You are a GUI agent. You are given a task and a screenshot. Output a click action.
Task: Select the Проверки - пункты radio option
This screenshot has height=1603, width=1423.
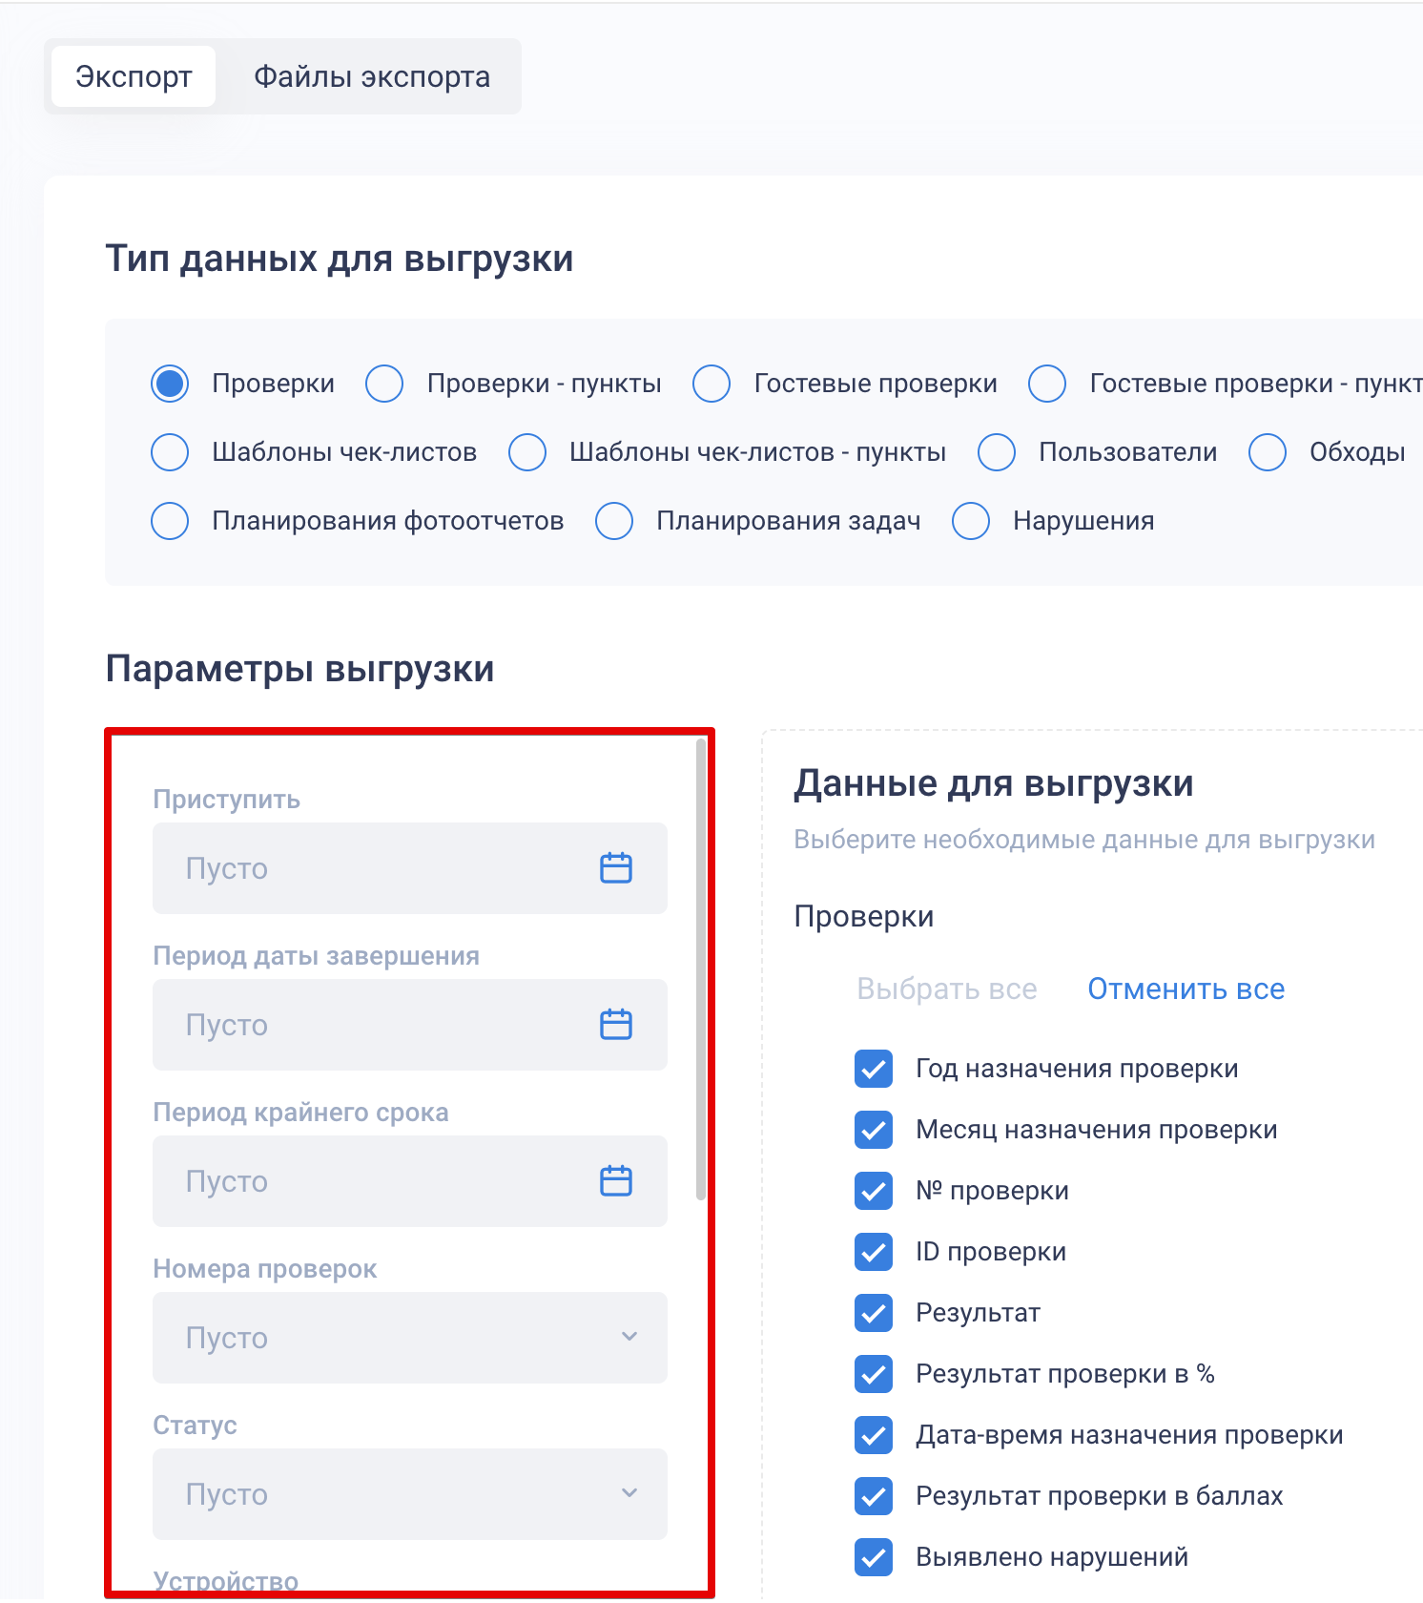click(384, 384)
